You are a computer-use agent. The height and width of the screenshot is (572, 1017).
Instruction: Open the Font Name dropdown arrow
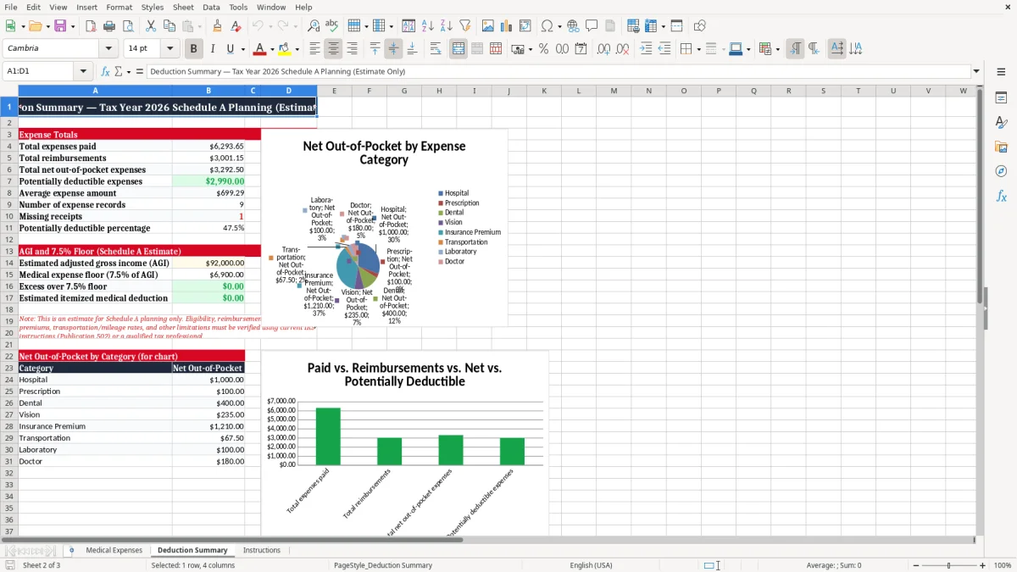pyautogui.click(x=108, y=49)
